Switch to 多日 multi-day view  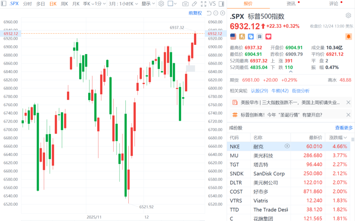pyautogui.click(x=41, y=4)
